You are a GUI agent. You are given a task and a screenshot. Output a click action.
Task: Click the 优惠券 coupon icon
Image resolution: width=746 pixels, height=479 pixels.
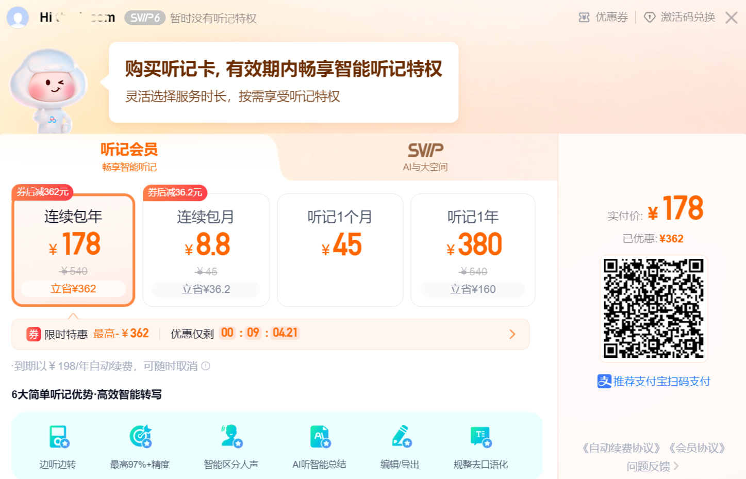click(x=584, y=17)
